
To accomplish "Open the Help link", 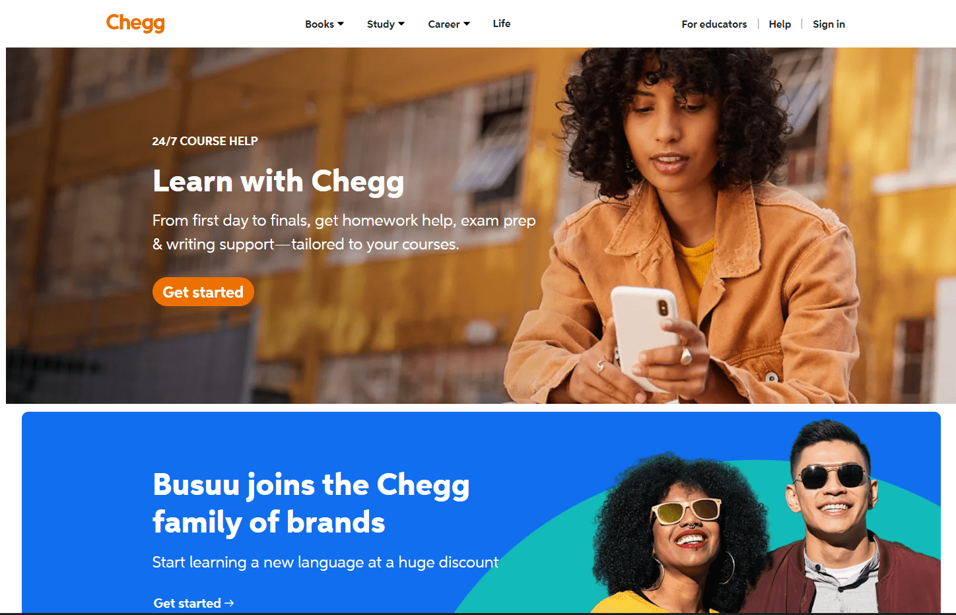I will [780, 24].
